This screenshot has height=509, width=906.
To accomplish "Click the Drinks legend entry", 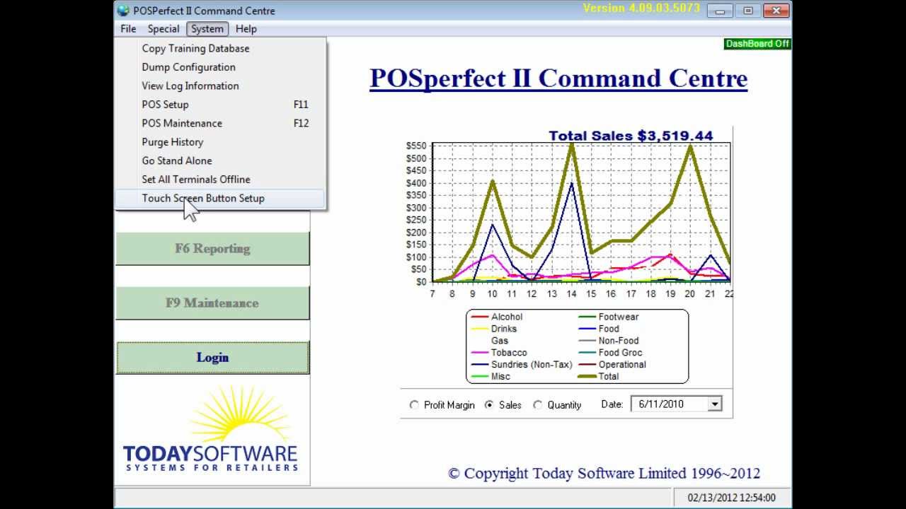I will click(494, 329).
